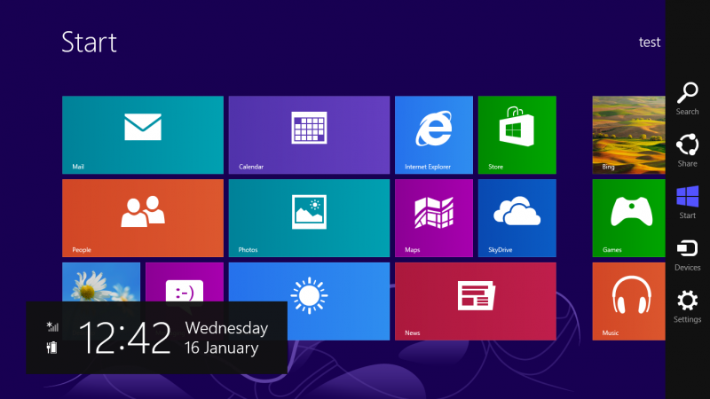
Task: Open the People tile
Action: click(x=142, y=218)
